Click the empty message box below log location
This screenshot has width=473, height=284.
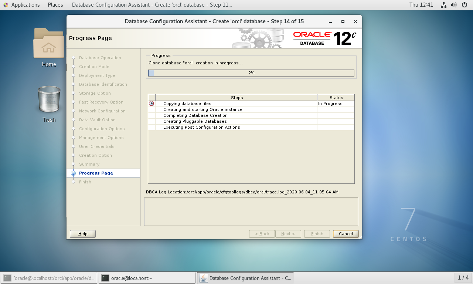pos(251,212)
